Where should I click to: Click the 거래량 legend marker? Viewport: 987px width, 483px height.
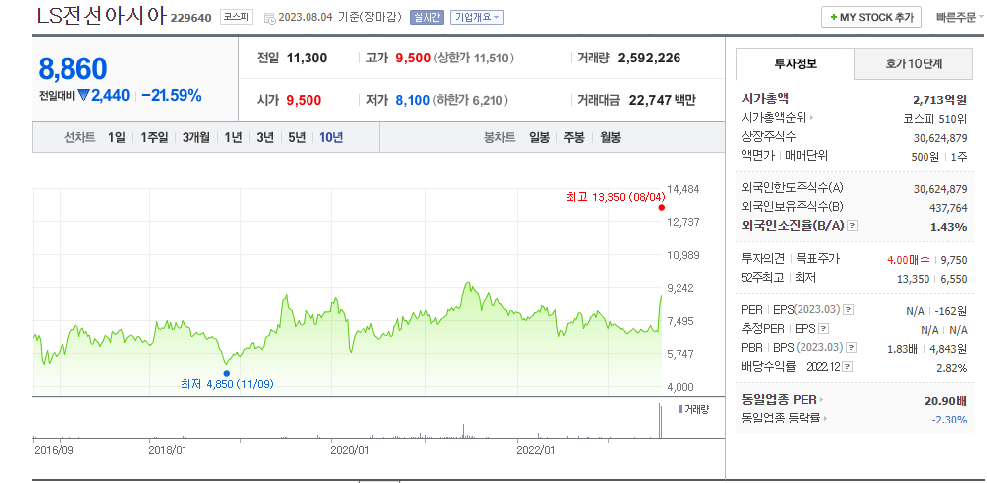coord(680,410)
